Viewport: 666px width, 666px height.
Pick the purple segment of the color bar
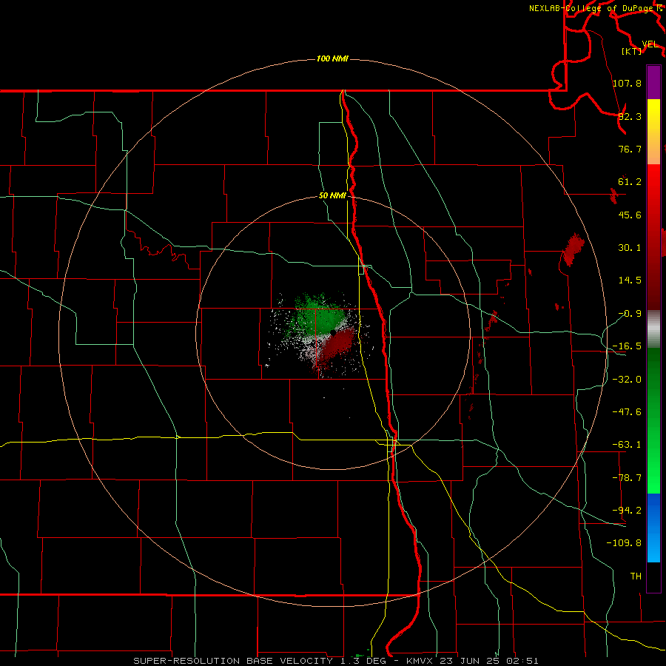(x=653, y=82)
